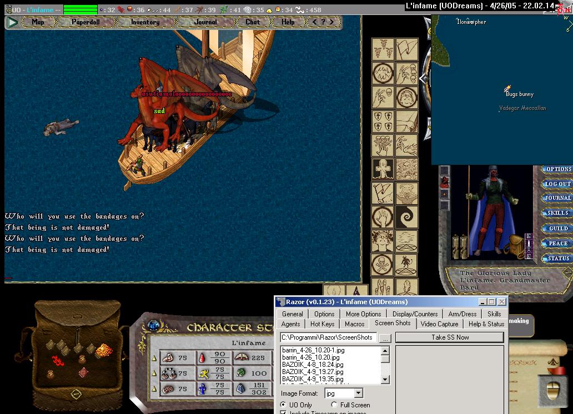Toggle the intelligence stat lock arrow
This screenshot has height=414, width=573.
point(154,389)
